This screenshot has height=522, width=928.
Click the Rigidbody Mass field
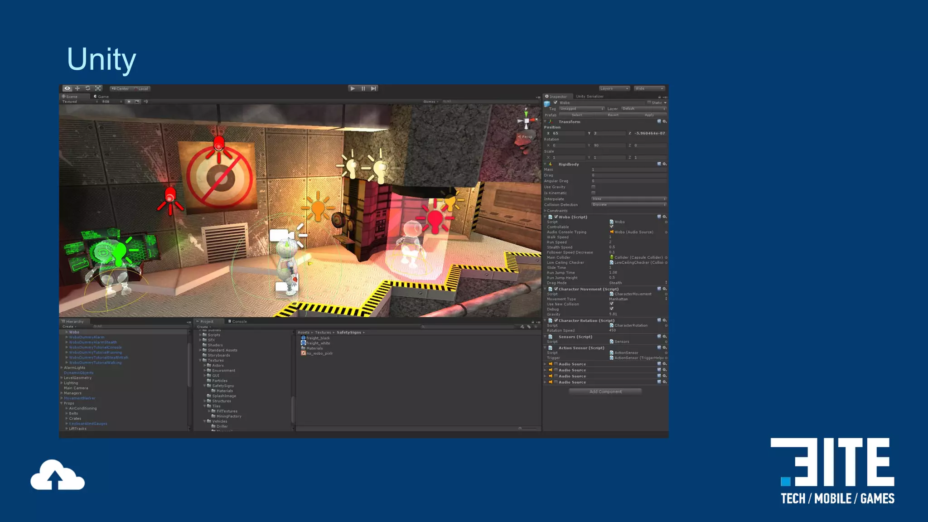(629, 169)
